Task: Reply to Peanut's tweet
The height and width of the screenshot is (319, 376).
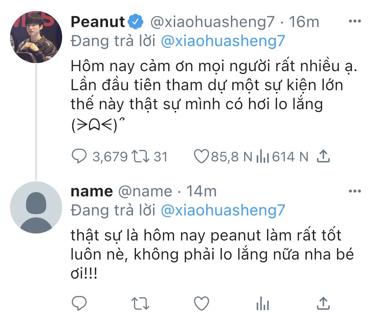Action: coord(79,156)
